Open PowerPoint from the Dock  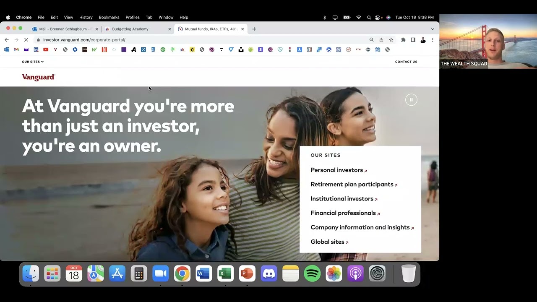point(247,274)
